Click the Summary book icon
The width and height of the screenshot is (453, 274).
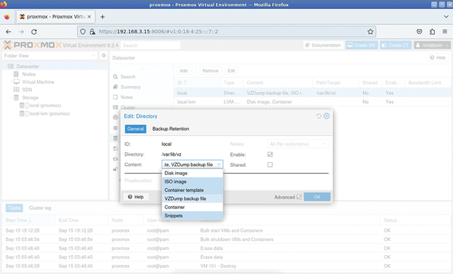click(116, 87)
